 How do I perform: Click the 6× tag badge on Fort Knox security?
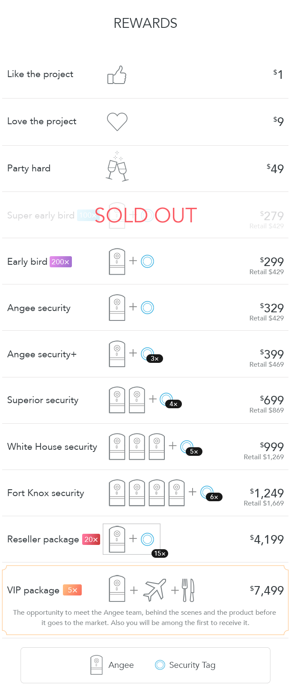(x=214, y=497)
